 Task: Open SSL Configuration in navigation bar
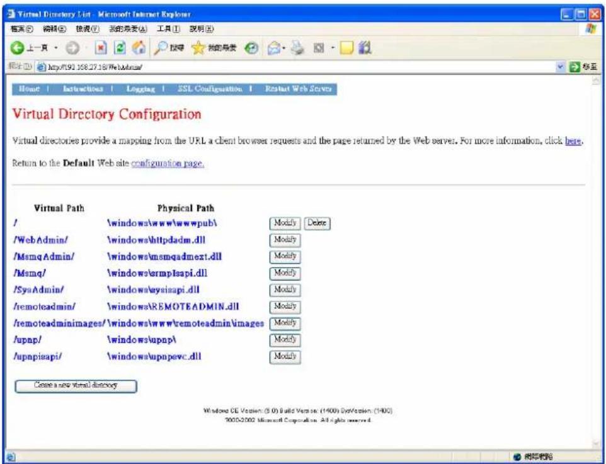[210, 89]
